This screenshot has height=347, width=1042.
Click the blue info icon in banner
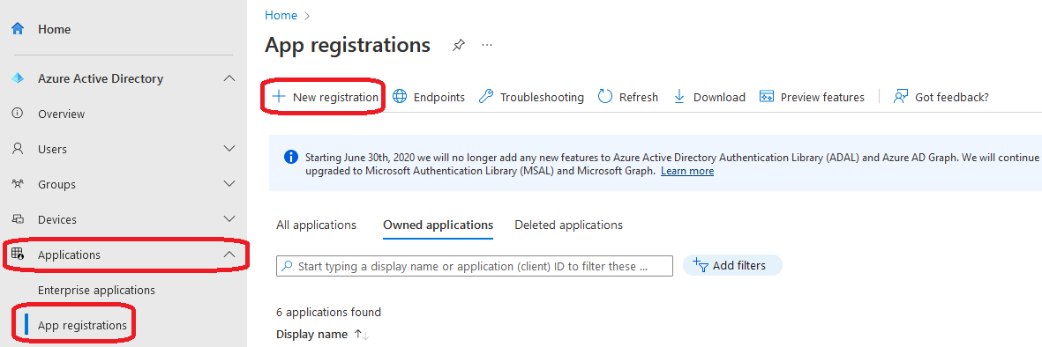tap(290, 158)
